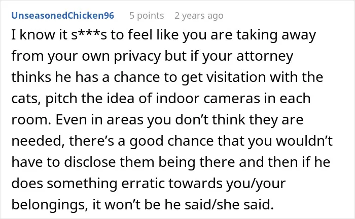Viewport: 355px width, 219px height.
Task: Click the text "you/your" in the comment
Action: click(256, 184)
